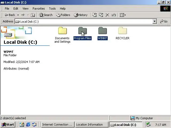
Task: Click the 'File Folder' description text
Action: [10, 55]
